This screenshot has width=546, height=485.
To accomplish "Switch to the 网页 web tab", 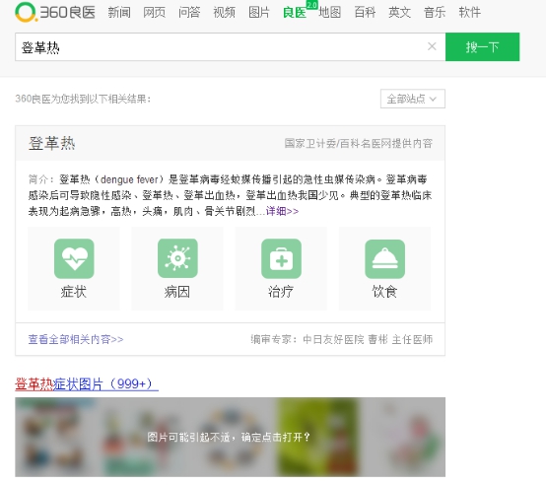I will (x=155, y=13).
